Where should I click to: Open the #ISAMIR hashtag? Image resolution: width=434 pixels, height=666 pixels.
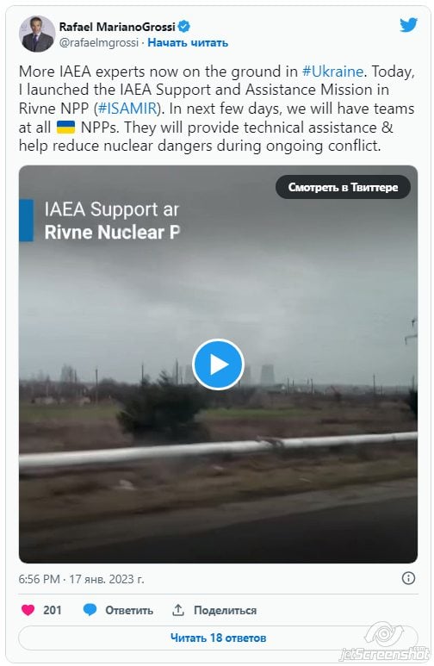tap(127, 109)
